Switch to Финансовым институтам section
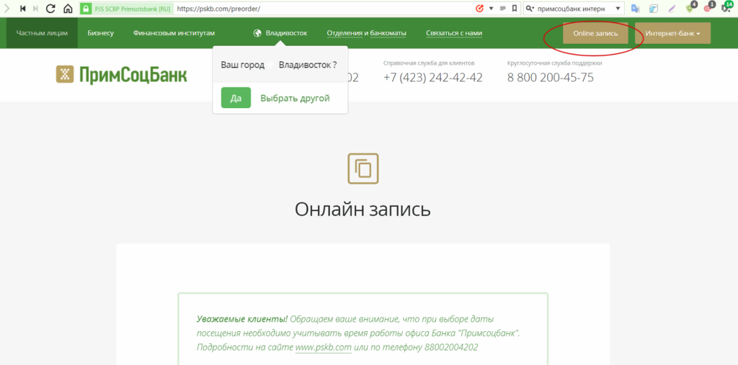The width and height of the screenshot is (738, 365). (x=174, y=33)
